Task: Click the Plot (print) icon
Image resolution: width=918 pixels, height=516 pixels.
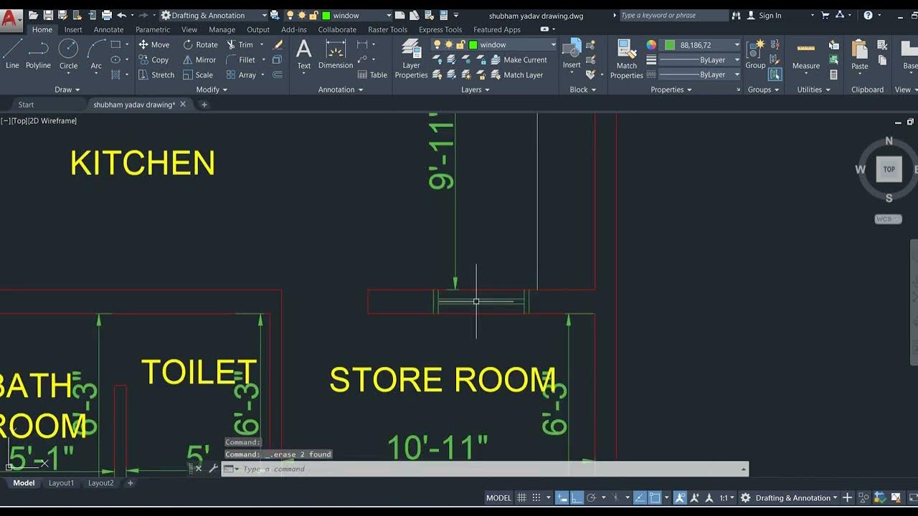Action: click(107, 15)
